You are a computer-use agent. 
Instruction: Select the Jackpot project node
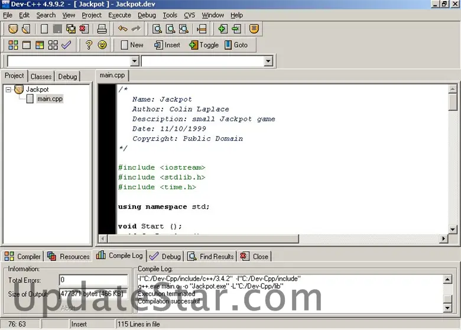click(x=37, y=89)
